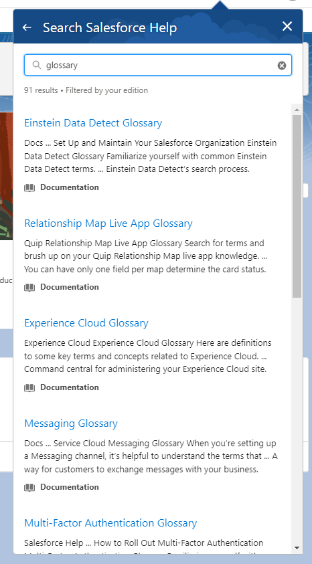Image resolution: width=312 pixels, height=564 pixels.
Task: Open Multi-Factor Authentication Glossary link
Action: pyautogui.click(x=110, y=523)
